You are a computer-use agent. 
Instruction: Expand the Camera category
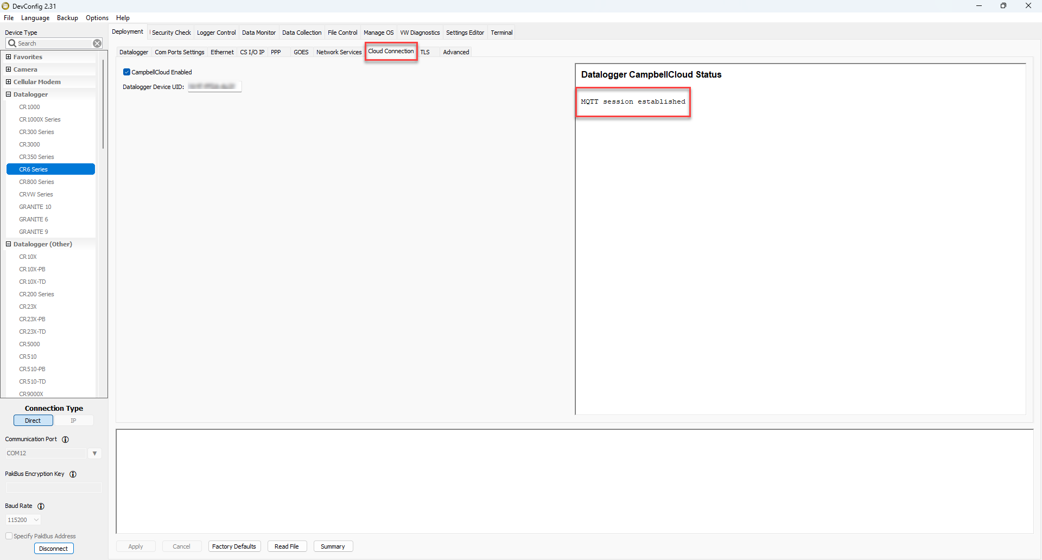click(x=9, y=69)
